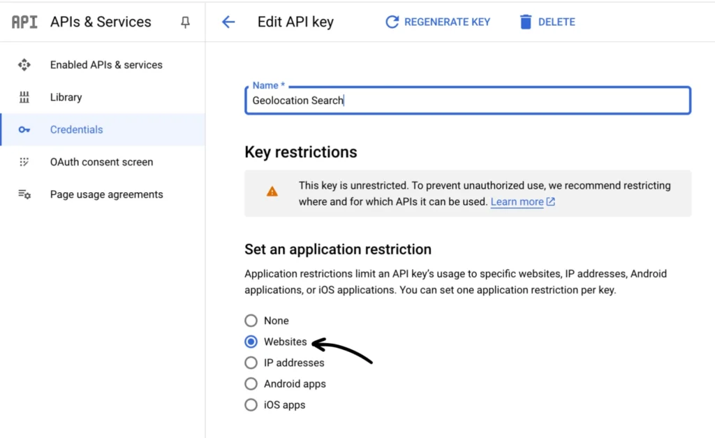Image resolution: width=715 pixels, height=438 pixels.
Task: Click the Name input field
Action: (467, 101)
